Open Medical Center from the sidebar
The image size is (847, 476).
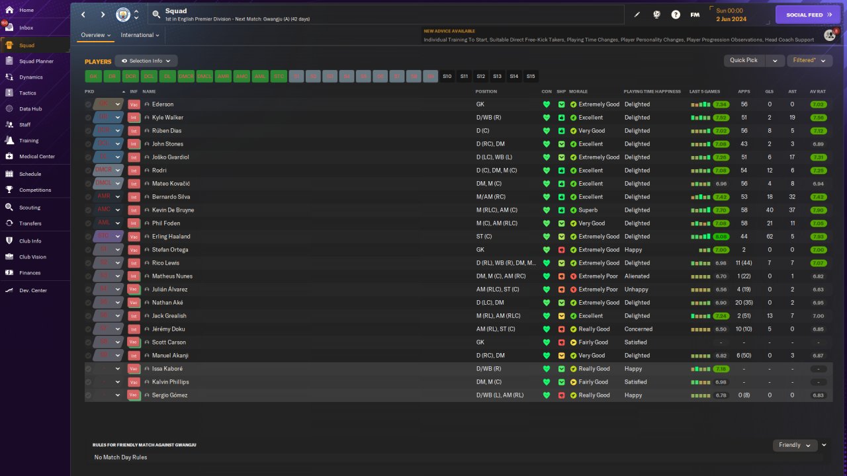pos(34,157)
